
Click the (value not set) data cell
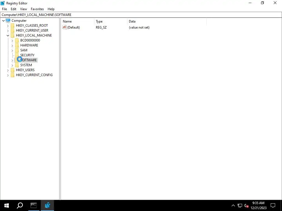point(139,27)
